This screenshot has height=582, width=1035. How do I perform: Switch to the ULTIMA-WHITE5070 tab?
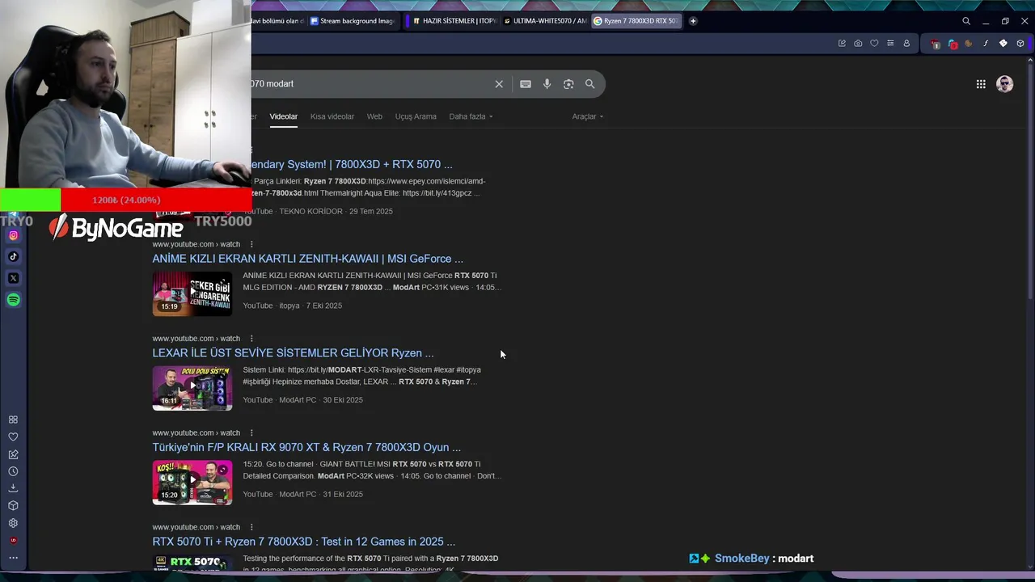(x=545, y=21)
